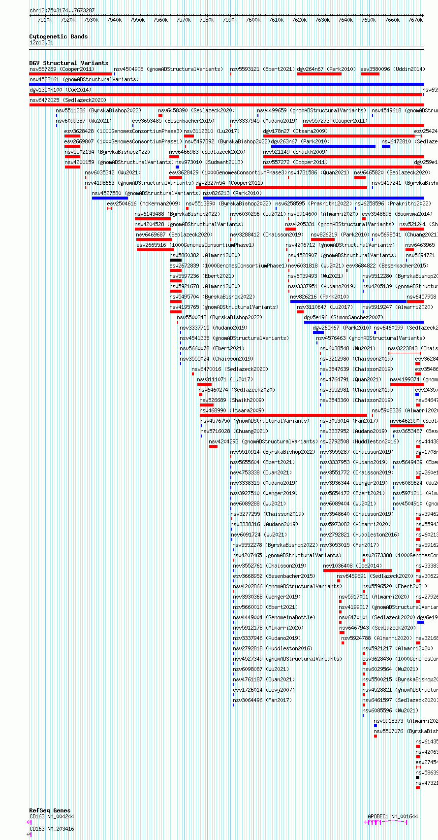Click variant label nsv3223843

403,348
